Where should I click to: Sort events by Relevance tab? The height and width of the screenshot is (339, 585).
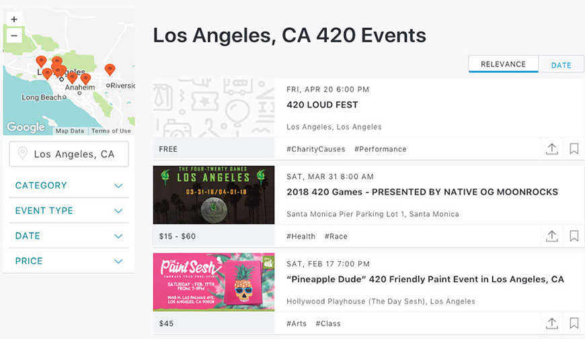point(503,64)
